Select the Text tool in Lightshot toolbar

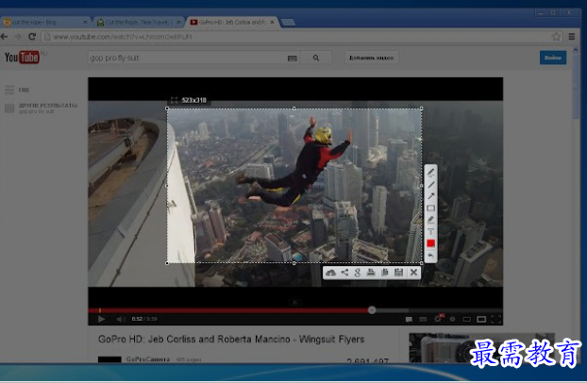(x=431, y=231)
